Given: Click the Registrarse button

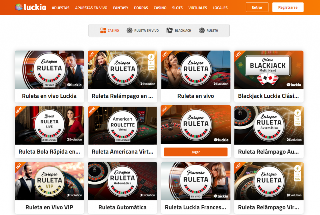Looking at the screenshot, I should (x=288, y=7).
